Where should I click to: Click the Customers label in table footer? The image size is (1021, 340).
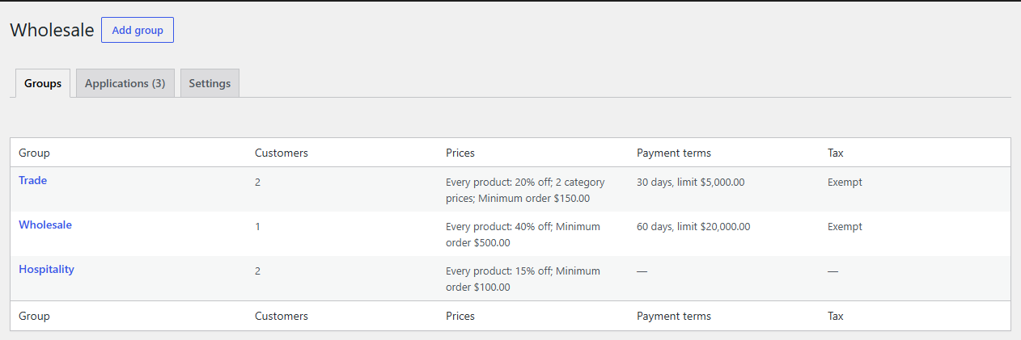pos(281,316)
